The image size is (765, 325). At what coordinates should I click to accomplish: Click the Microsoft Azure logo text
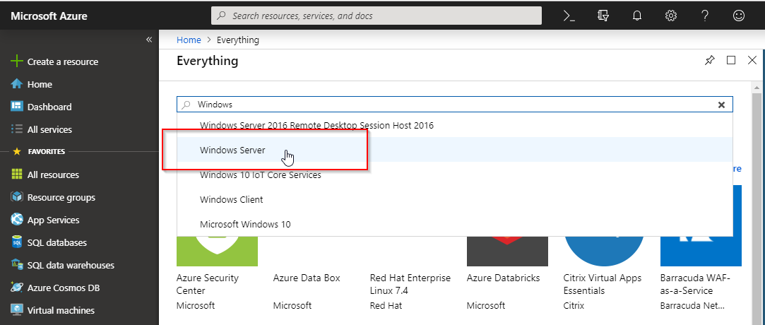tap(49, 16)
